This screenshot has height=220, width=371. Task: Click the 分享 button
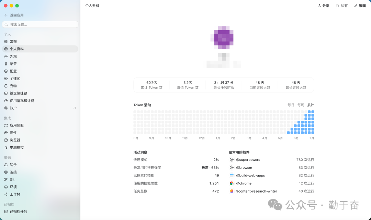point(324,6)
